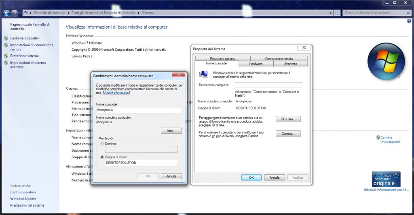Click the Cambia button
Image resolution: width=414 pixels, height=215 pixels.
[x=288, y=134]
